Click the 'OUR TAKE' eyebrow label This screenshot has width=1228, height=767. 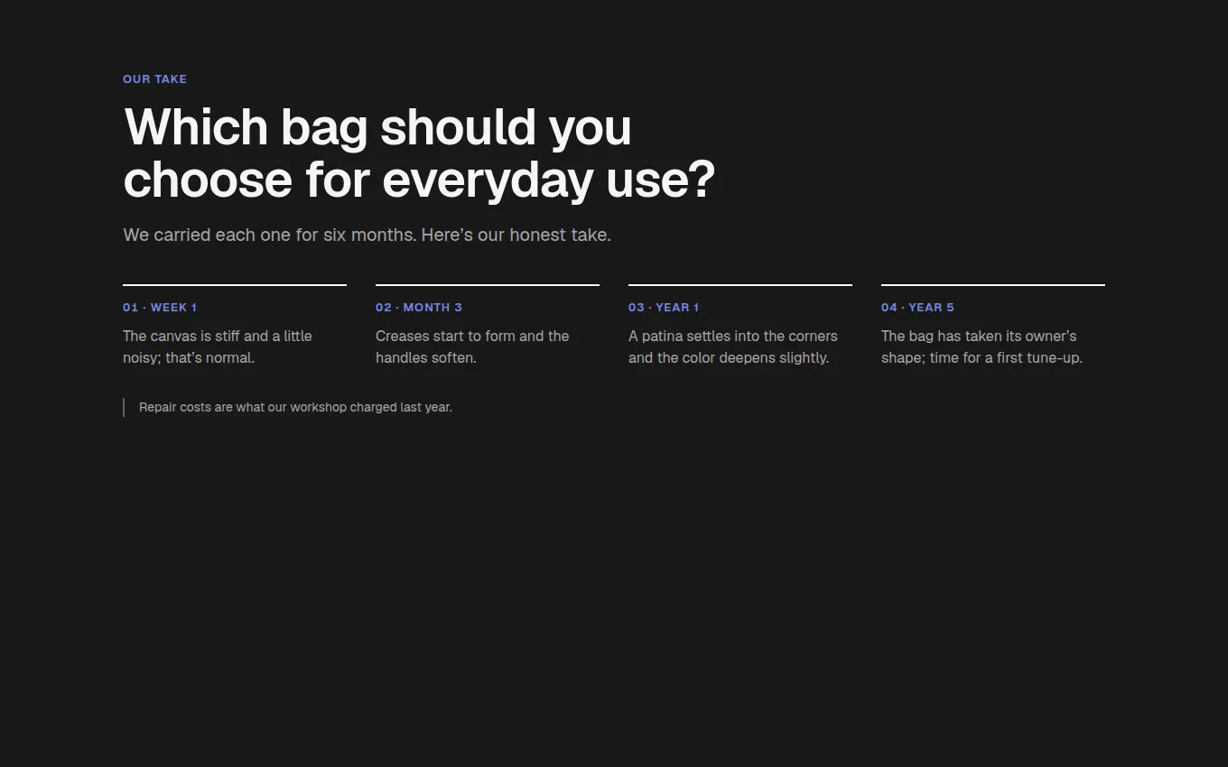pos(154,79)
